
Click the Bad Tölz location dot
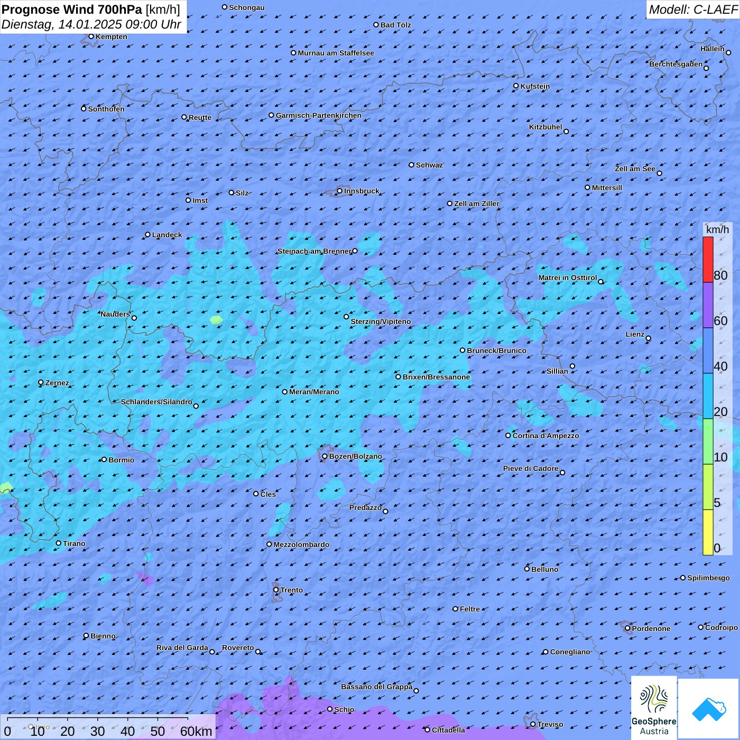pyautogui.click(x=376, y=25)
